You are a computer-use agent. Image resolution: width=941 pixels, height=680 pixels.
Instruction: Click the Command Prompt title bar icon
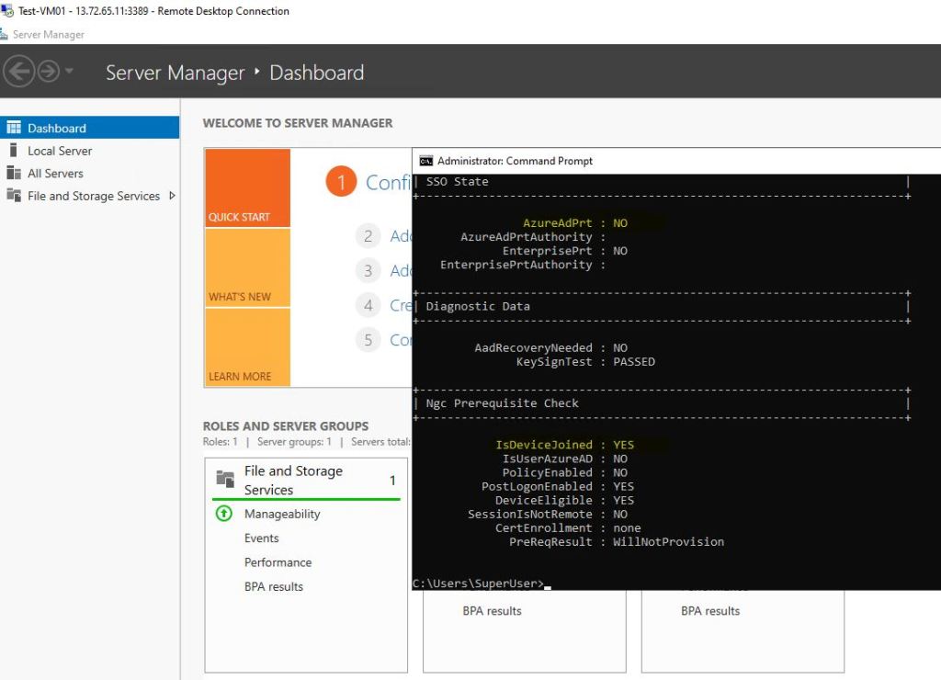pyautogui.click(x=426, y=161)
